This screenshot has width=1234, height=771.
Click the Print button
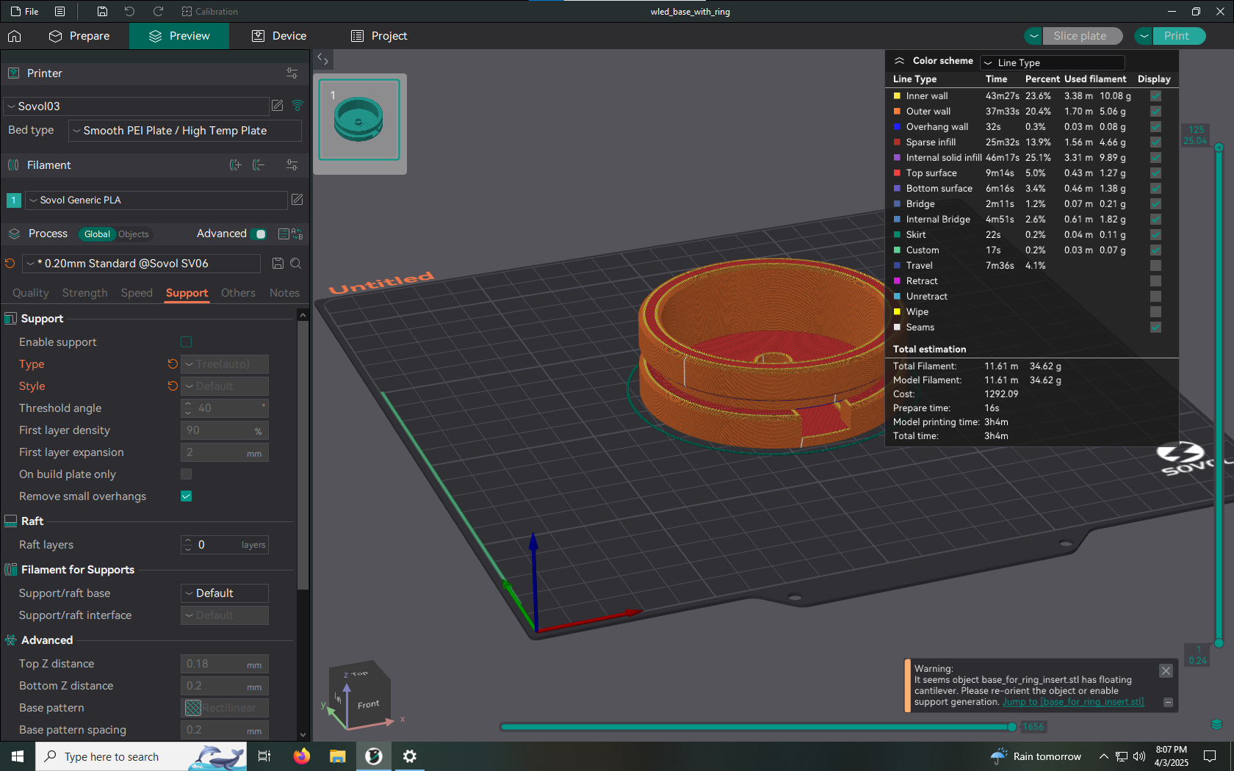1176,36
